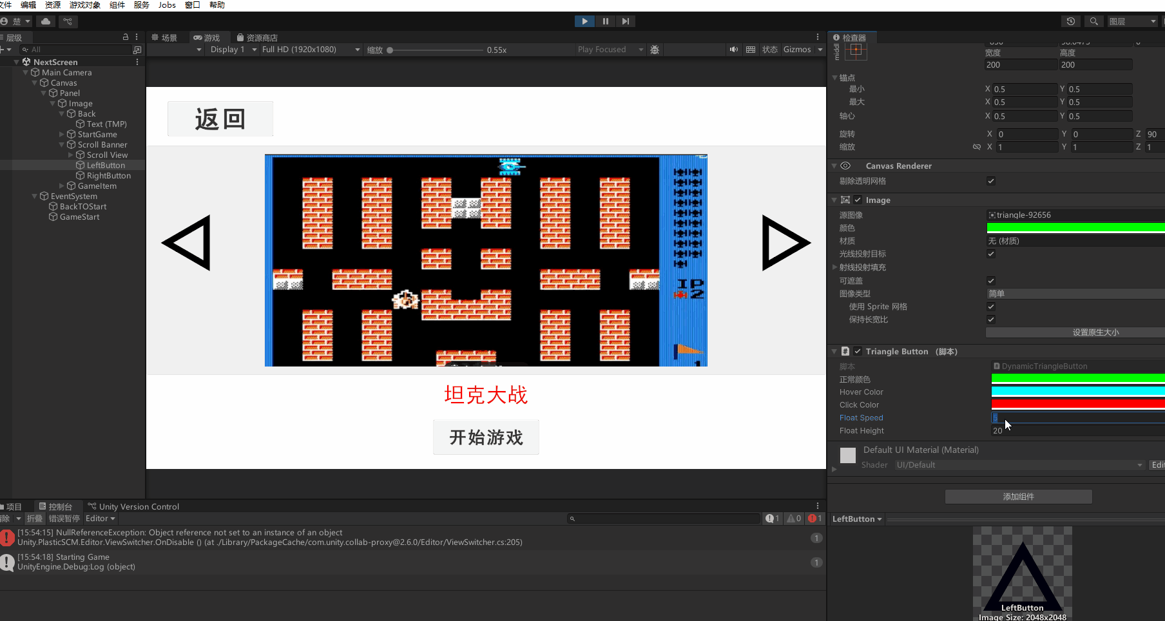Viewport: 1165px width, 621px height.
Task: Toggle the 使用 Sprite 网格 checkbox
Action: (991, 307)
